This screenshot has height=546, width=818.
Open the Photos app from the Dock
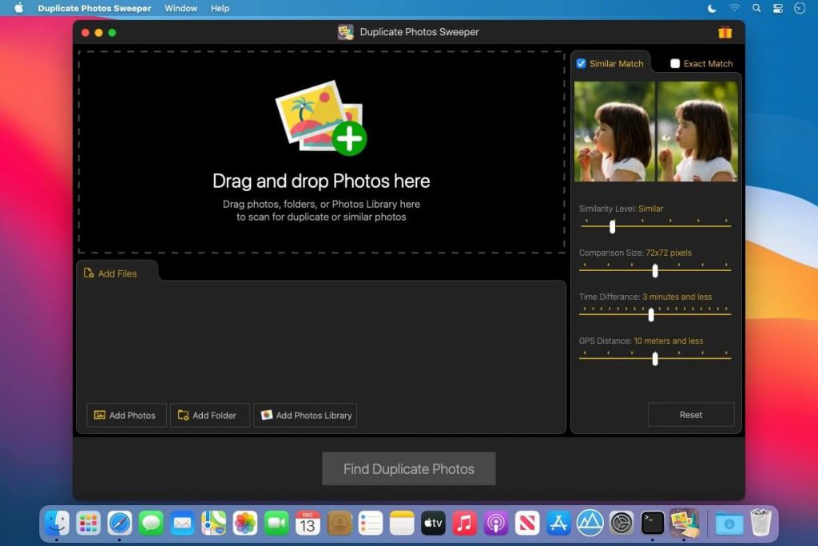(x=245, y=523)
